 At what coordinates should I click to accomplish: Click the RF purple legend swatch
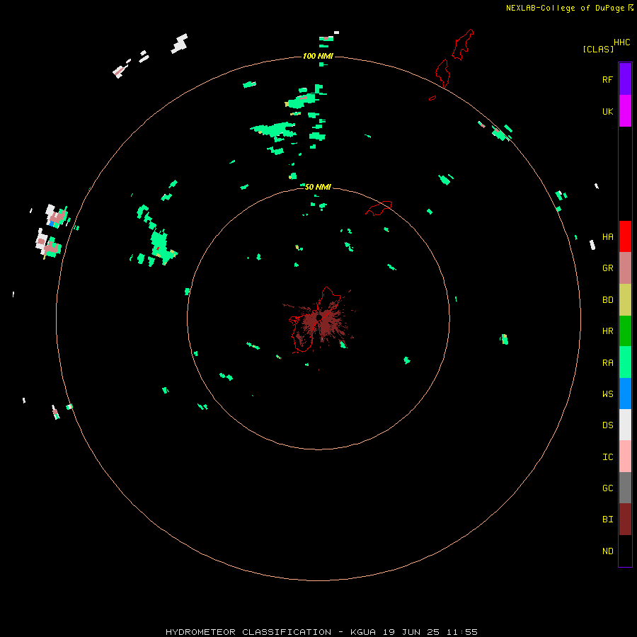[x=625, y=79]
